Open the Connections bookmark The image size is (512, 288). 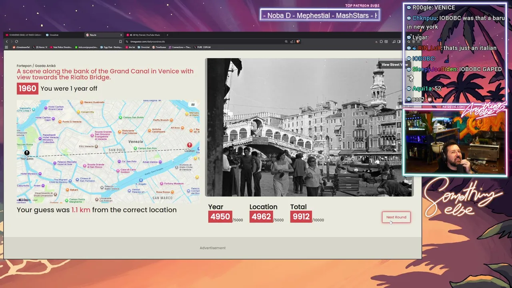click(x=180, y=47)
